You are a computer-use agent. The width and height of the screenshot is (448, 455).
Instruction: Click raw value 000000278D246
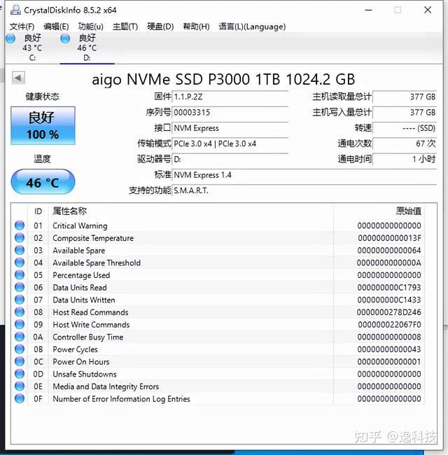point(388,312)
